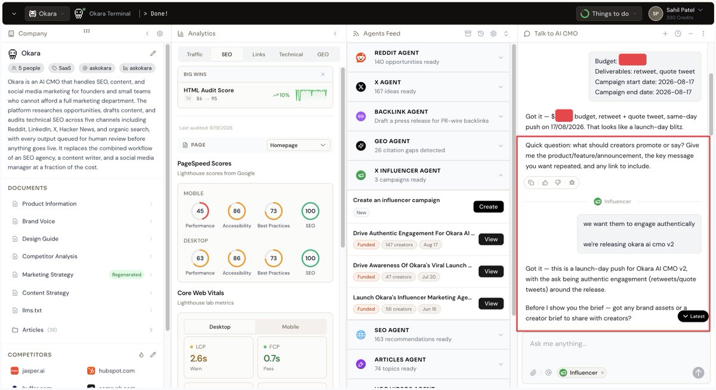The image size is (716, 390).
Task: Remove the Influencer tag from chat input
Action: [602, 373]
